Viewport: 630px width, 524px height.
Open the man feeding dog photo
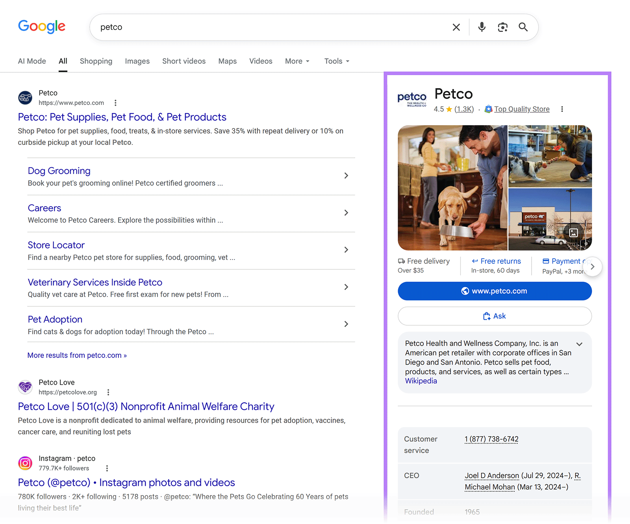pos(452,188)
